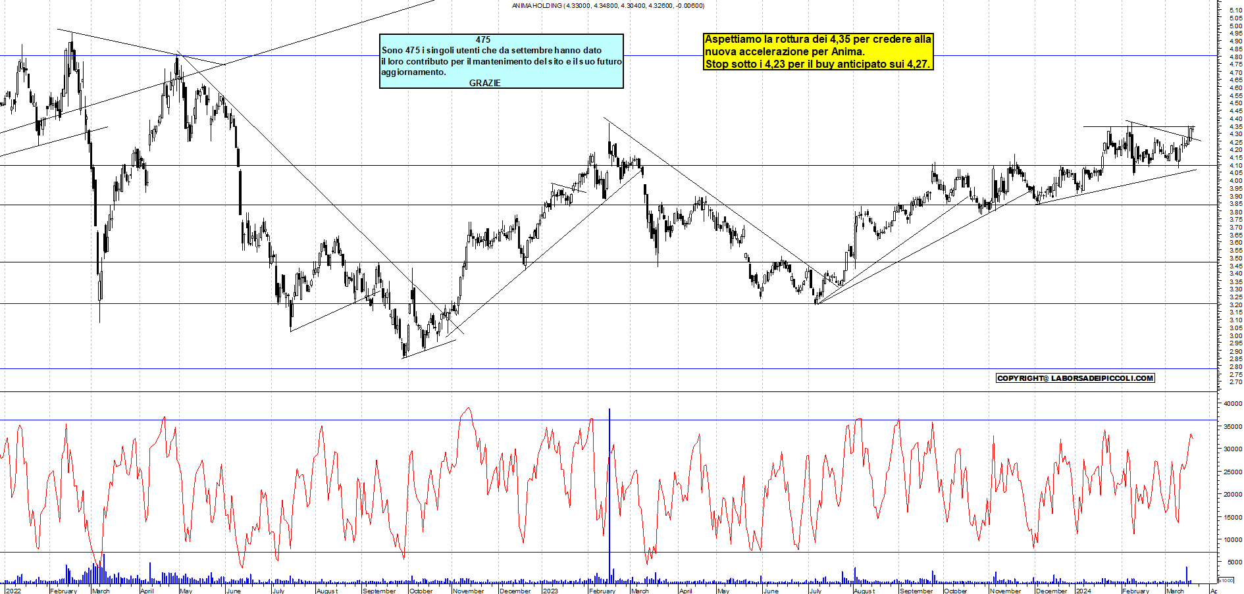Image resolution: width=1244 pixels, height=594 pixels.
Task: Click the line 'Aspettiamo la rottura dei 4,35'
Action: [x=818, y=39]
